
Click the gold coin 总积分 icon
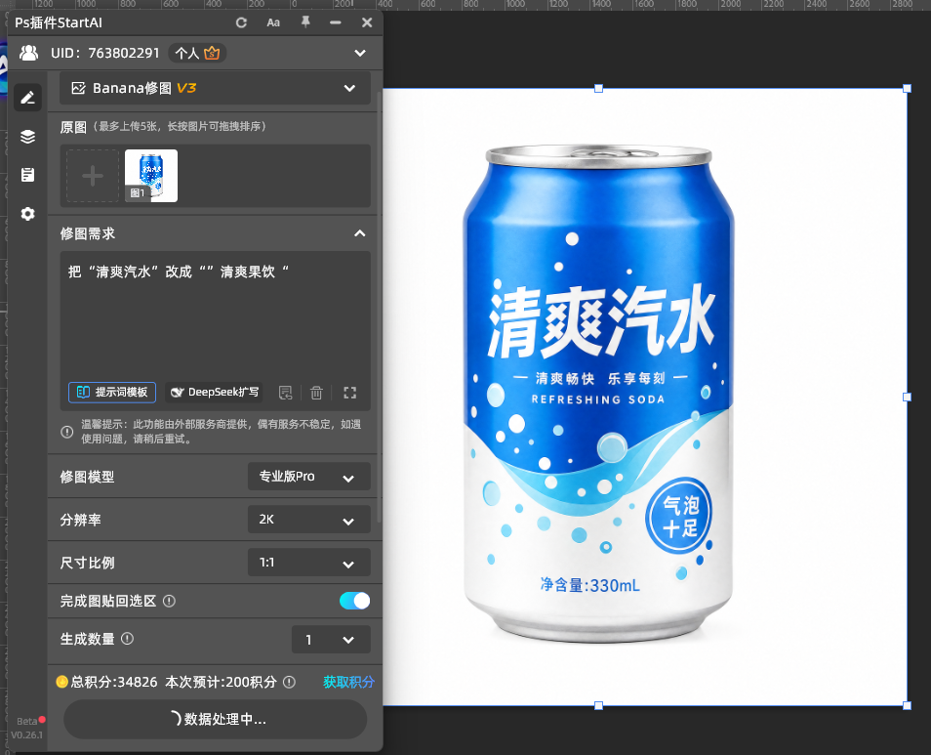[x=61, y=682]
